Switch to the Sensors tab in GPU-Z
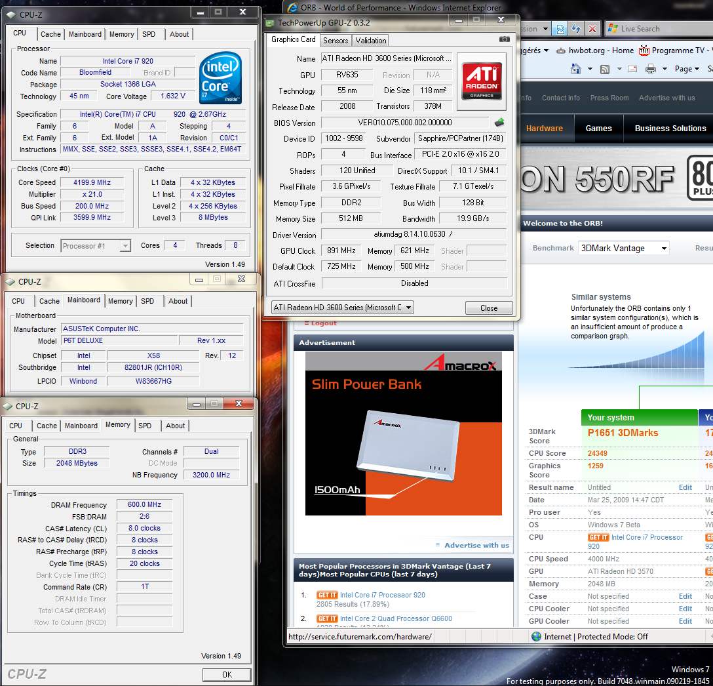 [336, 41]
